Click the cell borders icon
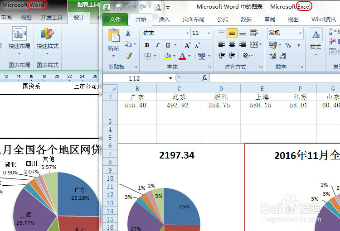 (147, 56)
